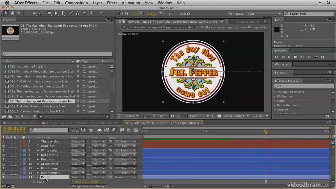The width and height of the screenshot is (336, 189).
Task: Open the Active Camera view dropdown
Action: tap(236, 116)
